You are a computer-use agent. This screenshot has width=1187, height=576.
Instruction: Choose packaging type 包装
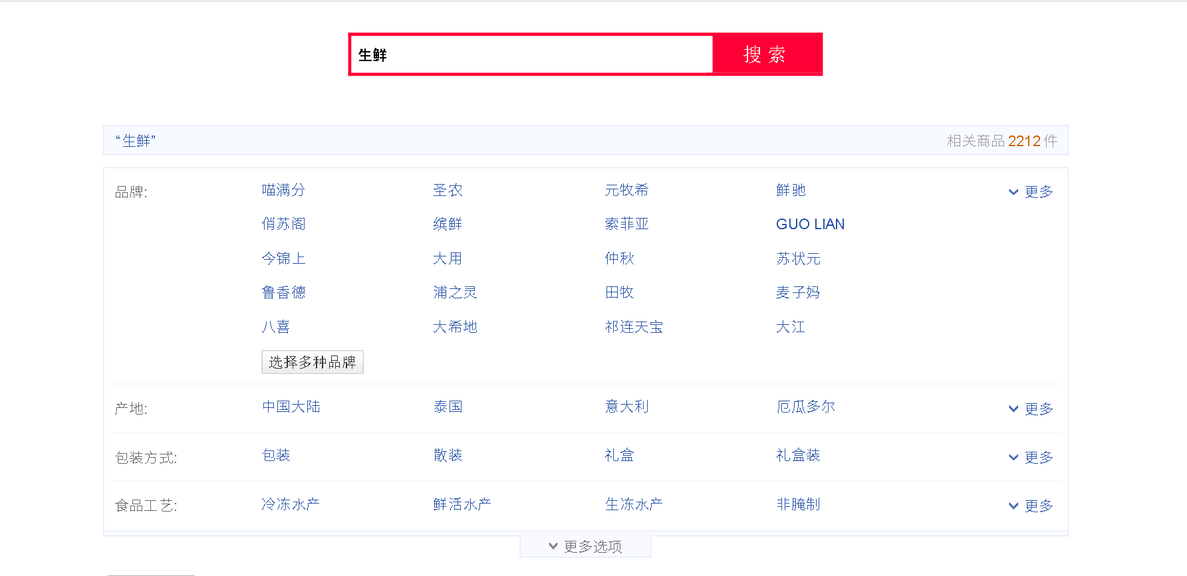(x=276, y=455)
